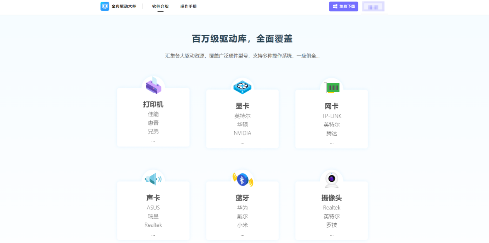This screenshot has width=489, height=243.
Task: Click the network card icon above 网卡
Action: 332,88
